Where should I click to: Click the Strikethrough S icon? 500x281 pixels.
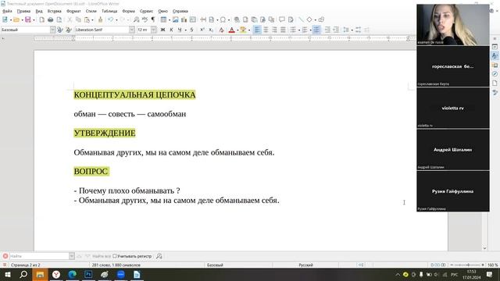(191, 30)
